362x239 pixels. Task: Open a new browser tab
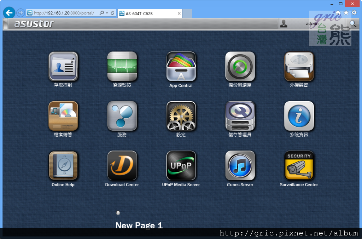point(187,13)
